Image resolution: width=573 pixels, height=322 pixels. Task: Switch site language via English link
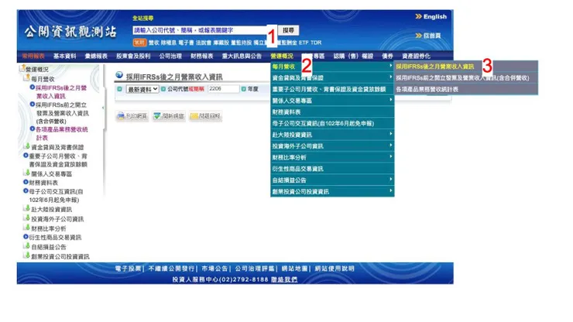pos(435,17)
